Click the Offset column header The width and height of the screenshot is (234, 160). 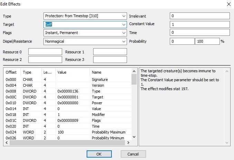click(12, 73)
